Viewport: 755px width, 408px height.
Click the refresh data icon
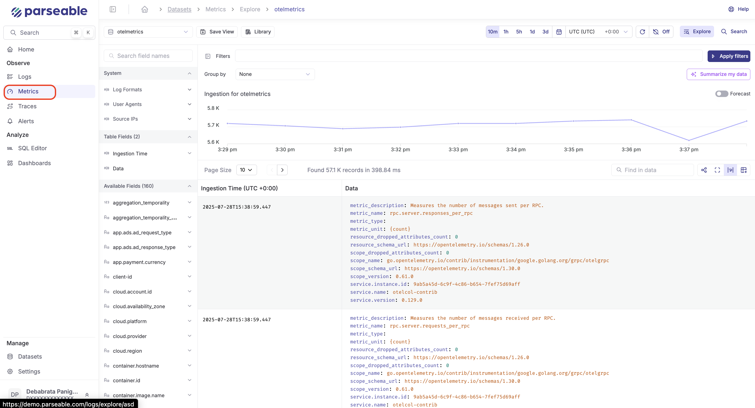642,32
